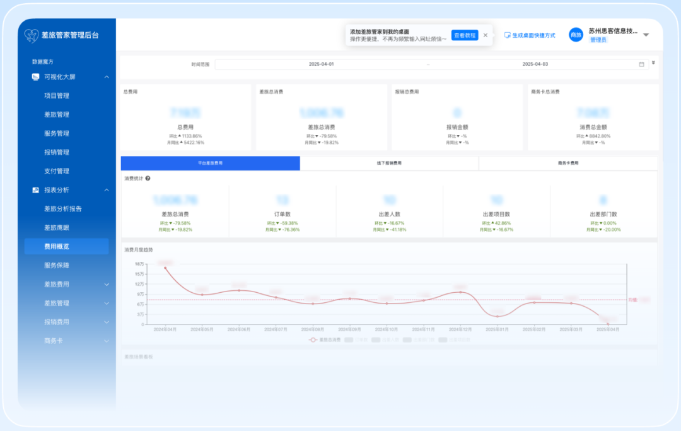Switch to the 平台差旅费用 tab

coord(210,163)
